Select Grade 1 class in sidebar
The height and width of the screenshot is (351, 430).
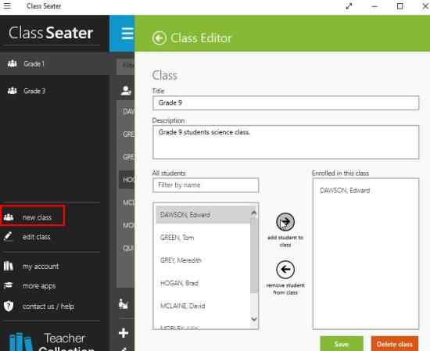pyautogui.click(x=55, y=64)
